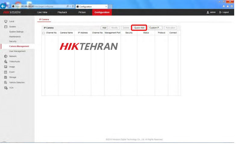Click the Video/Audio microphone icon
The width and height of the screenshot is (236, 144).
(x=6, y=61)
